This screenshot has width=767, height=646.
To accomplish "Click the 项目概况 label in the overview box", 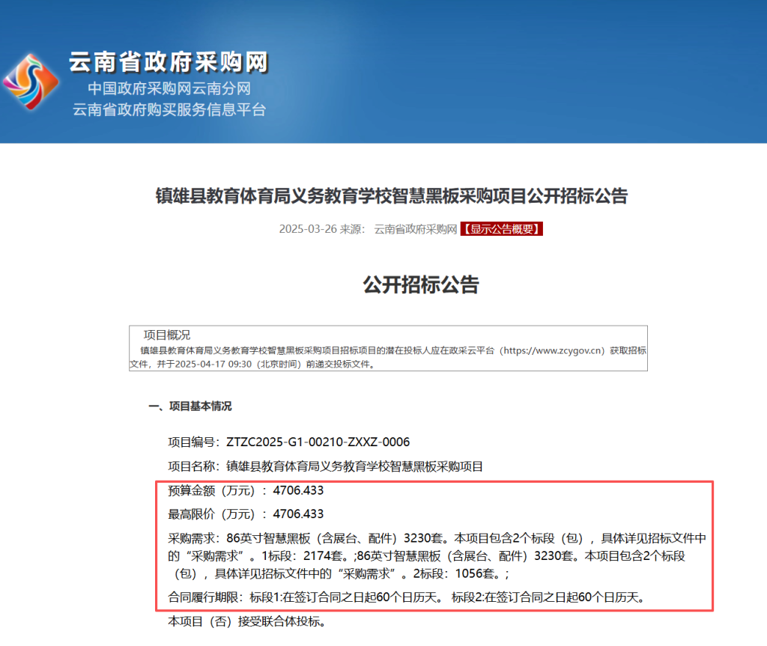I will (x=167, y=335).
